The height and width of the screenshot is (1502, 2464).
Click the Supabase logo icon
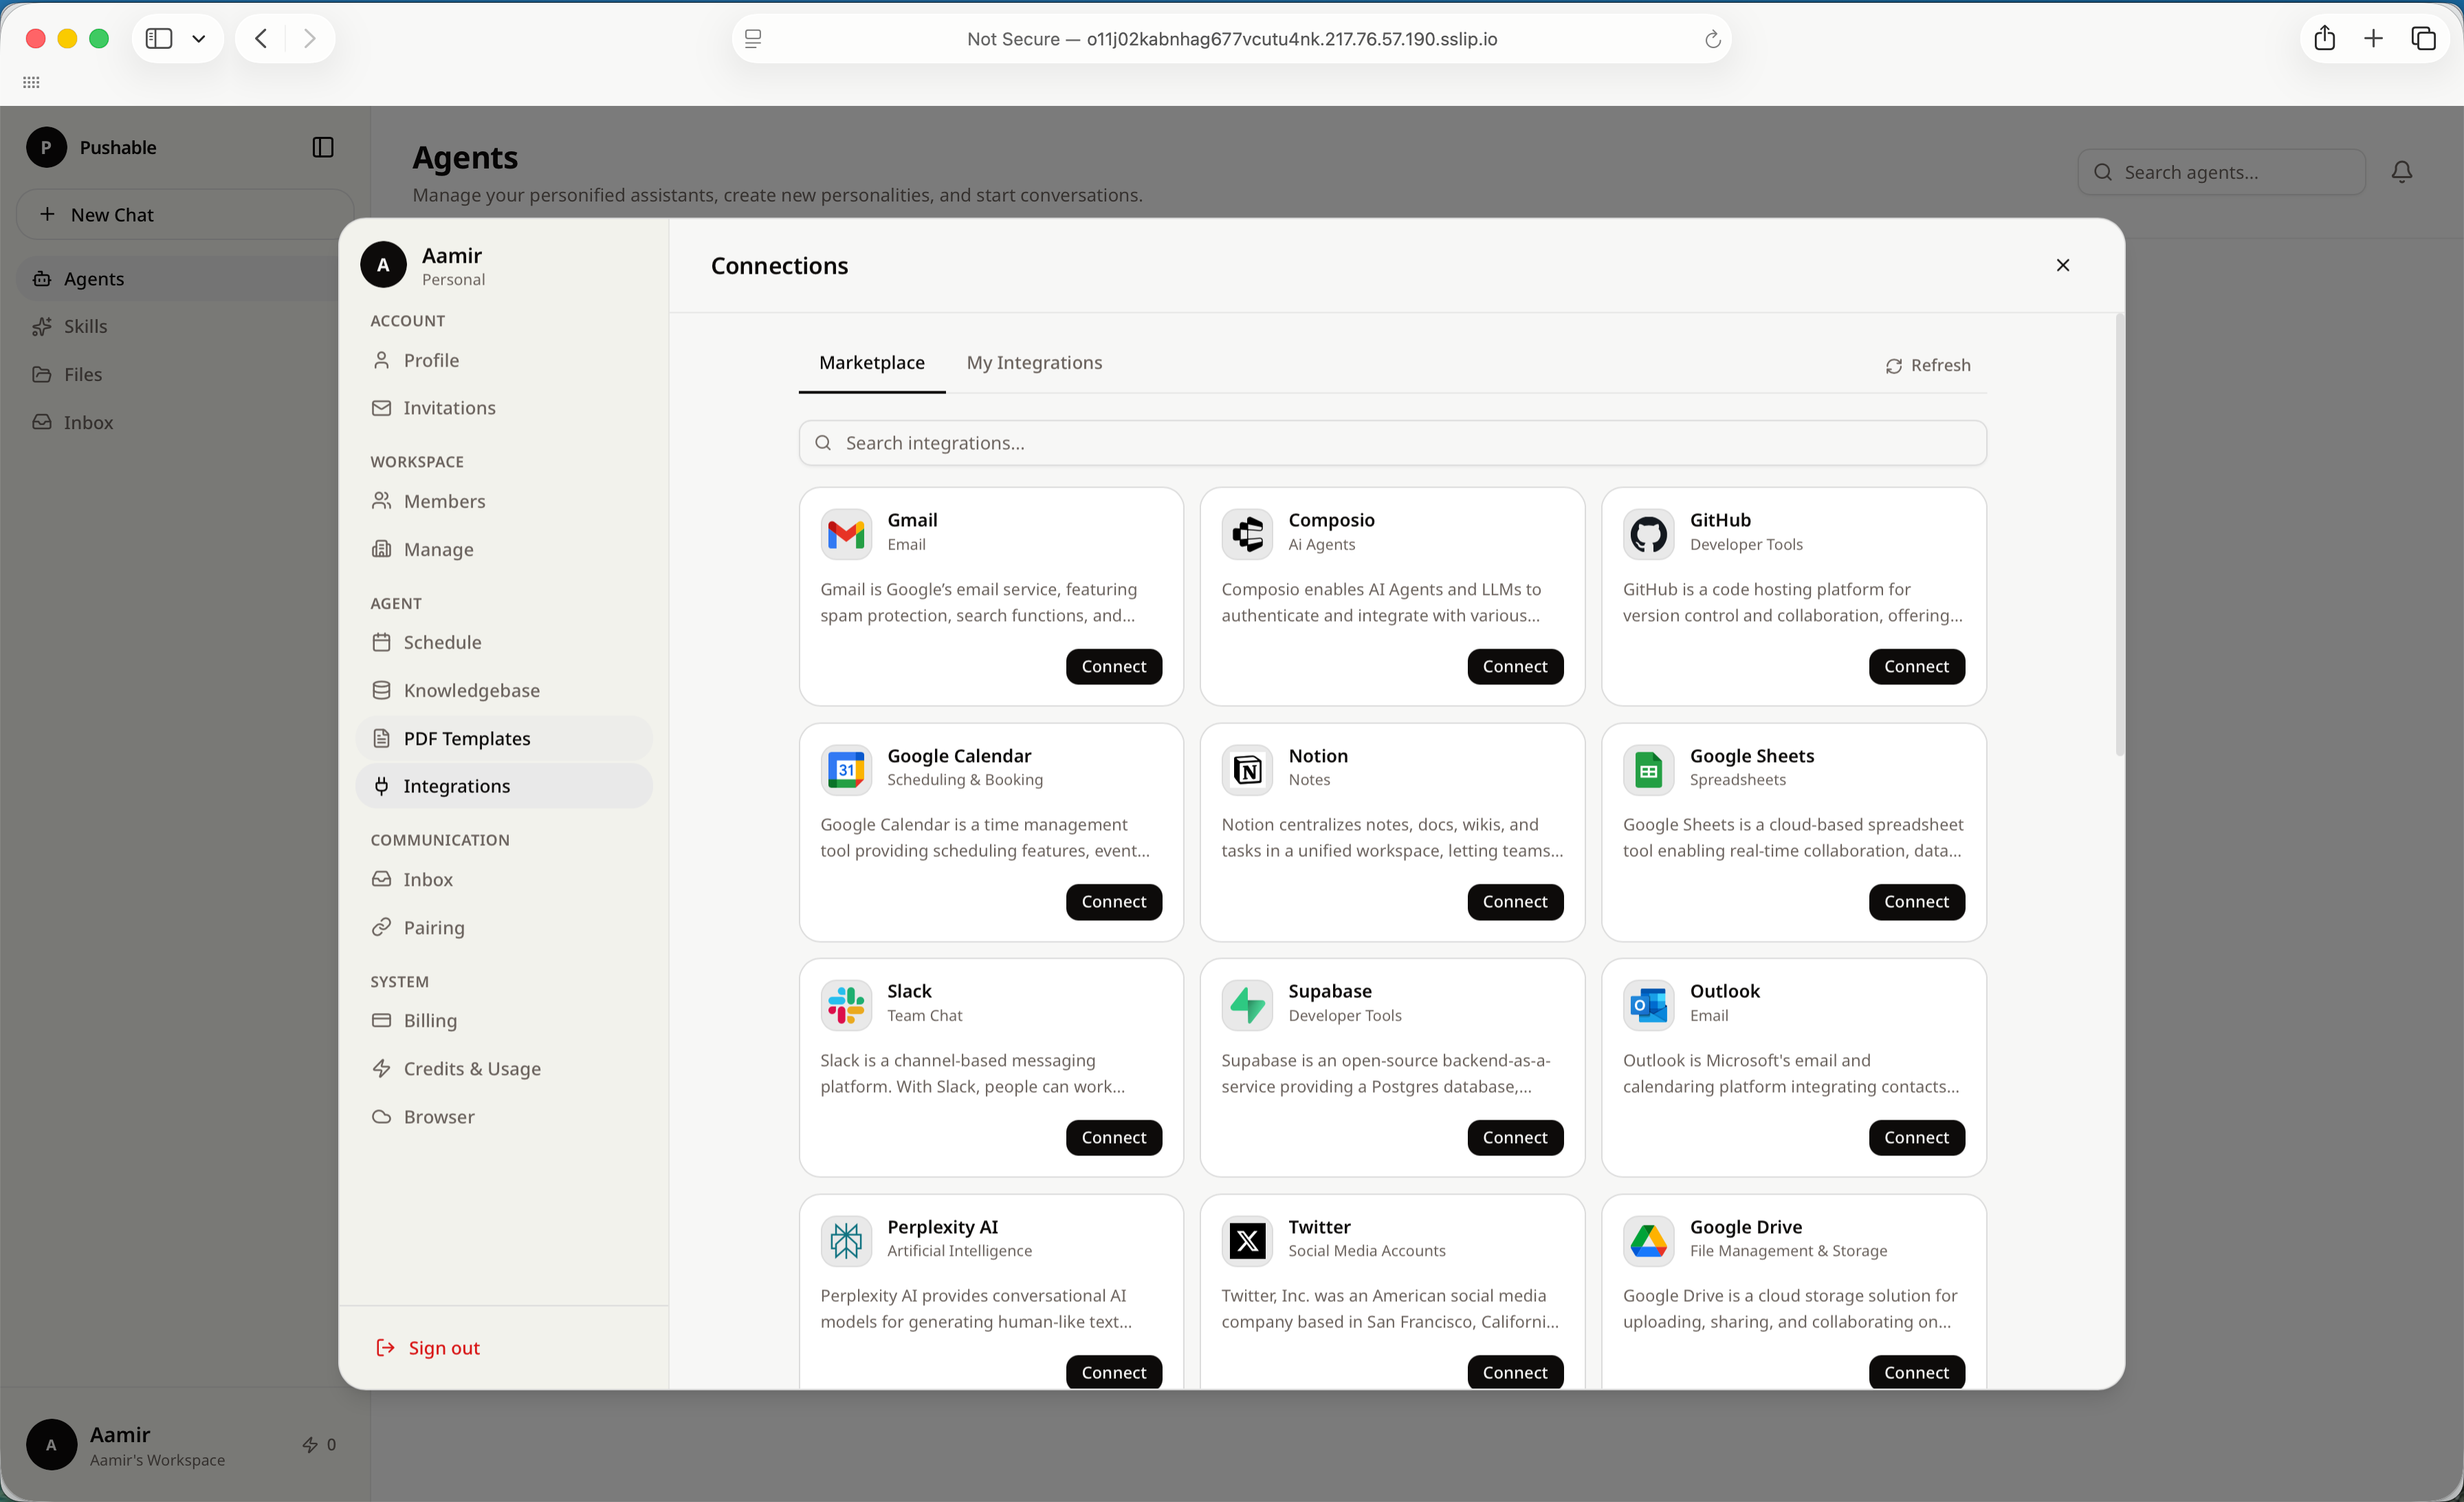point(1247,1005)
